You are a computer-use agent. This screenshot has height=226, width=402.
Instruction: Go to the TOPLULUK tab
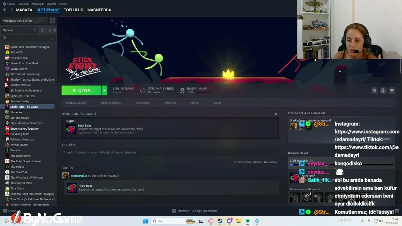pyautogui.click(x=73, y=10)
